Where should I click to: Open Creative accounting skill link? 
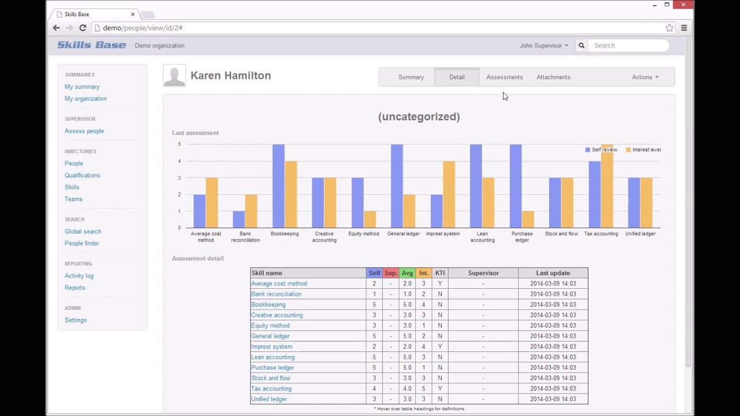(x=277, y=315)
